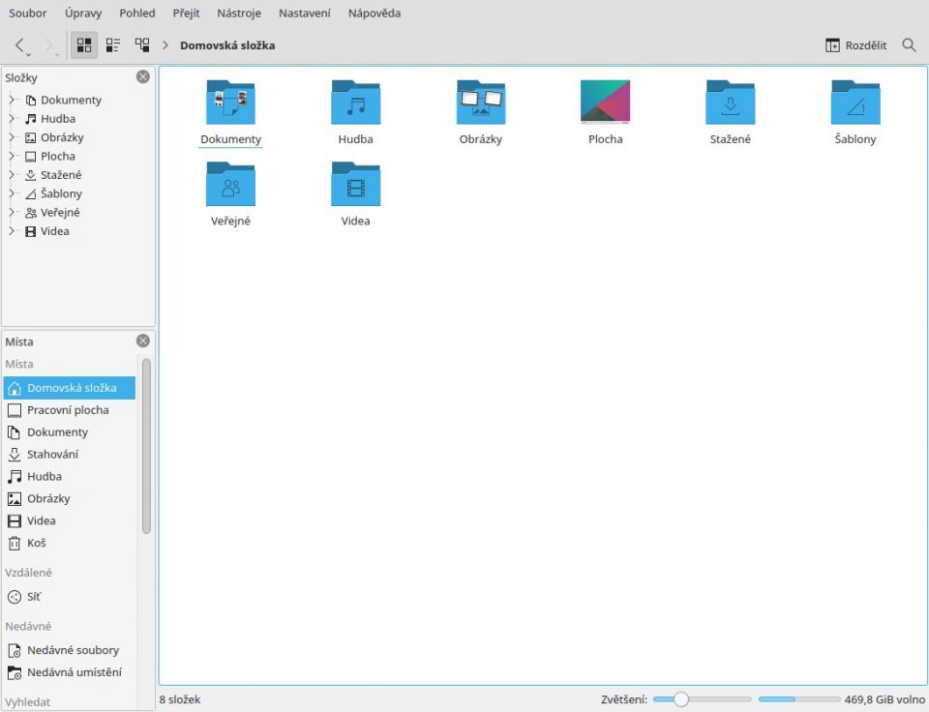
Task: Open the Nastavení menu
Action: tap(305, 13)
